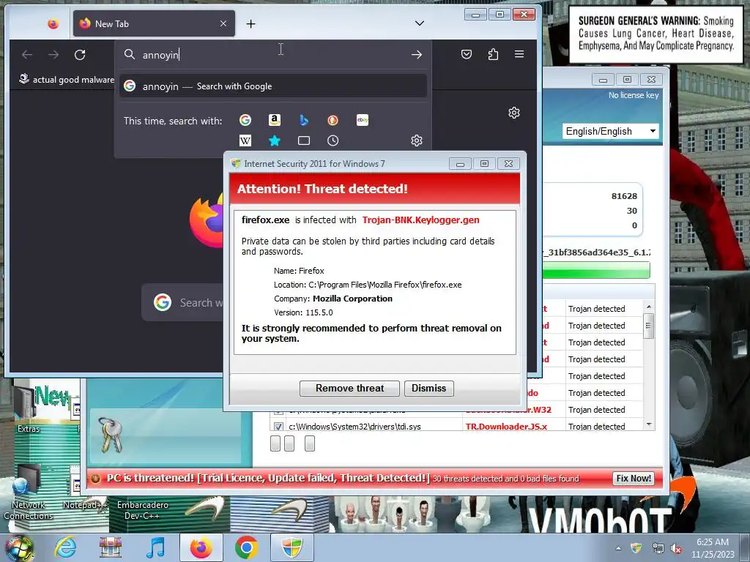Screen dimensions: 750x562
Task: Open 'actual good malware' bookmark
Action: 66,79
